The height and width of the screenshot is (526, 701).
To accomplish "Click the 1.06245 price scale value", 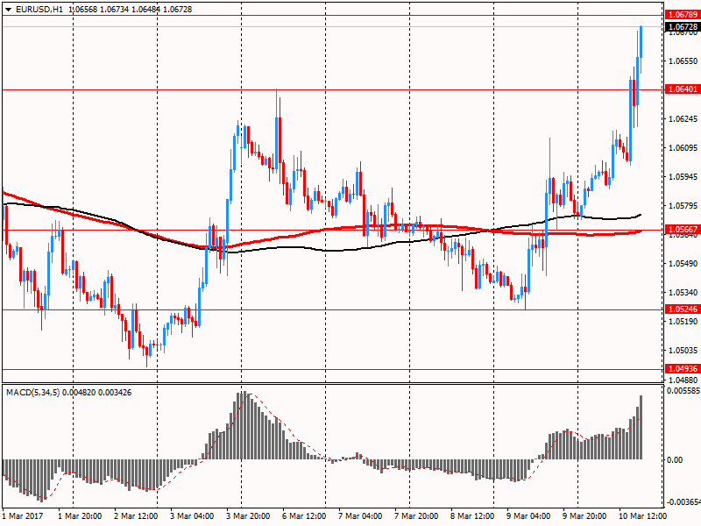I will tap(683, 119).
